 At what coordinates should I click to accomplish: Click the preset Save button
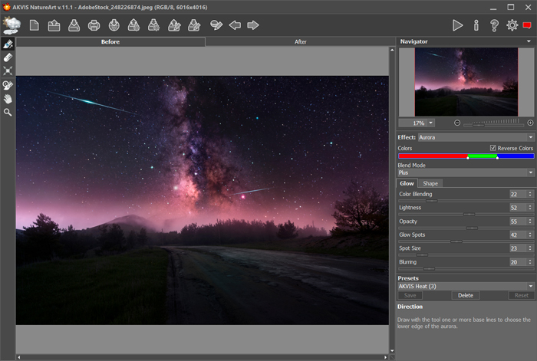tap(410, 295)
